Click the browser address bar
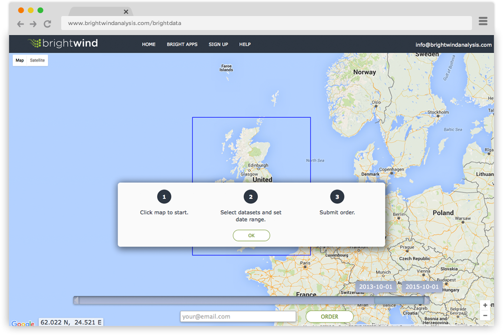This screenshot has height=335, width=503. tap(266, 23)
